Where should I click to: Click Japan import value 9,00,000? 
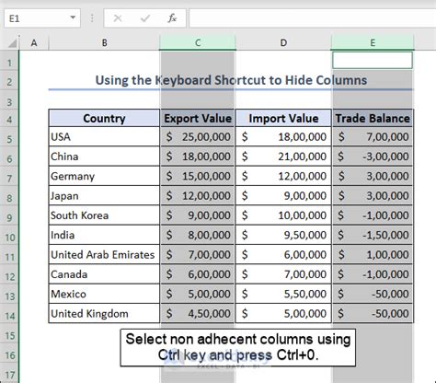pos(283,195)
